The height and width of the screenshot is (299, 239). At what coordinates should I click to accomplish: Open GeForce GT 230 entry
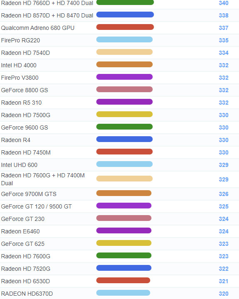23,219
